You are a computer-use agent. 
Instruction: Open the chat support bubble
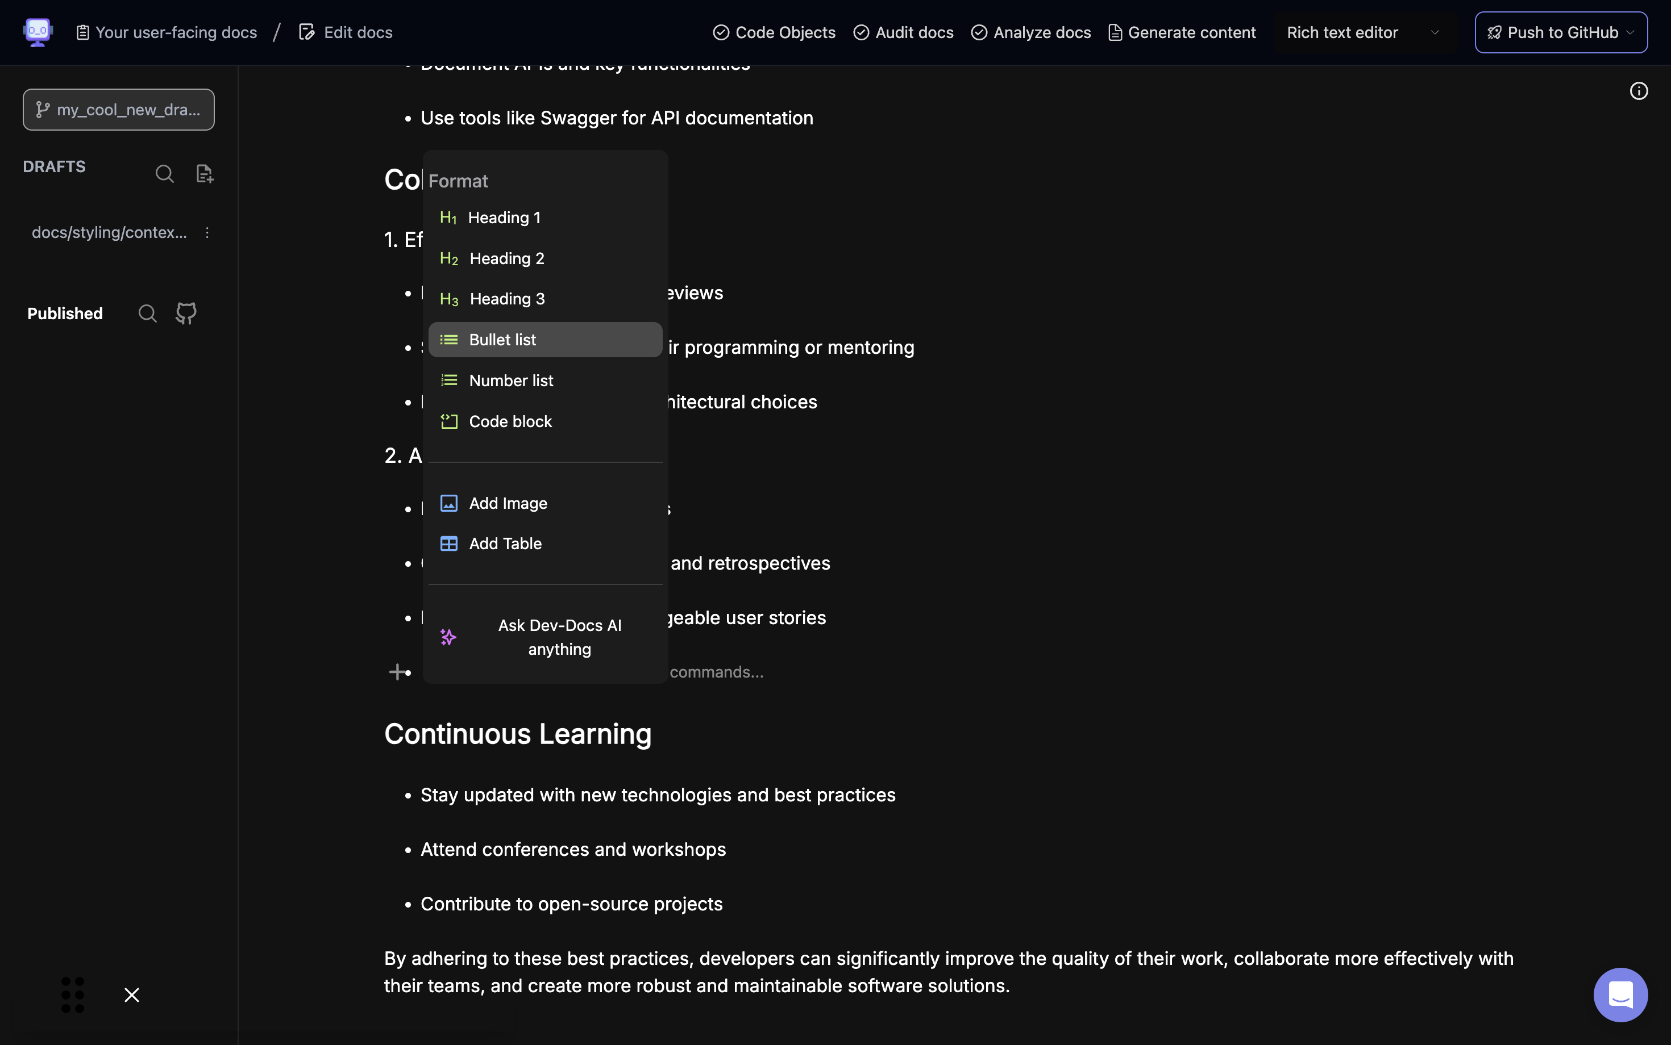click(1620, 994)
